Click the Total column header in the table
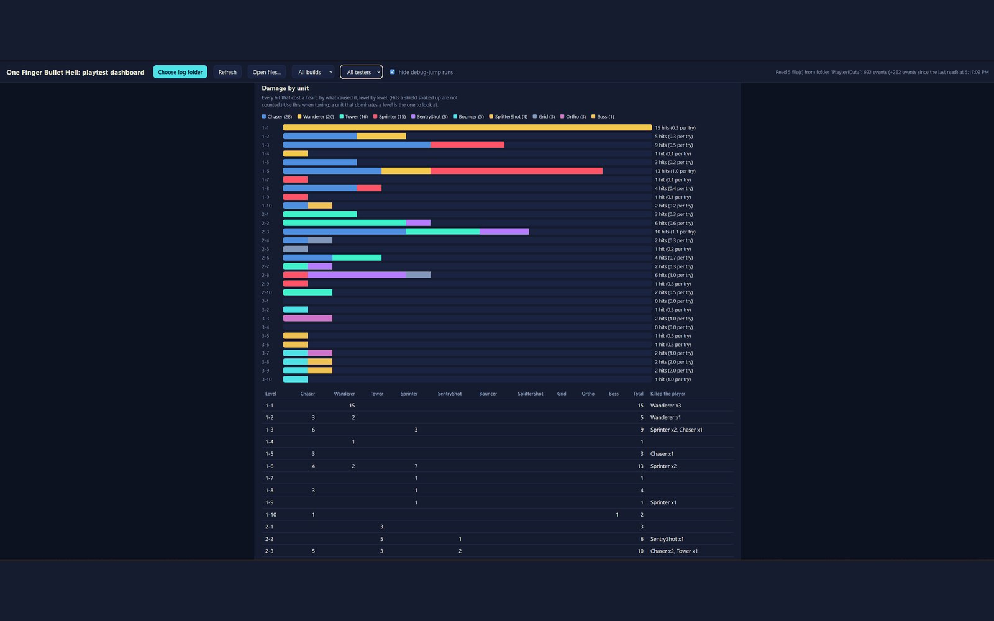Image resolution: width=994 pixels, height=621 pixels. 638,394
